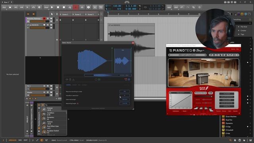Click the drag-export arrow icon in recorder window

67,79
